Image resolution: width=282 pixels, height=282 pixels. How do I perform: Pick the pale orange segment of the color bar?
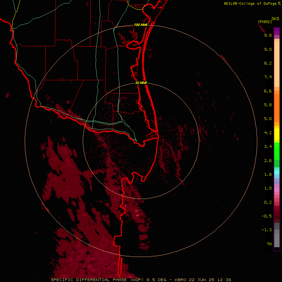tap(277, 64)
